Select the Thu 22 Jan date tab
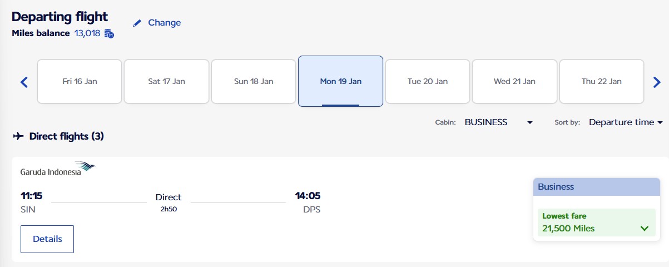The image size is (669, 267). (601, 81)
